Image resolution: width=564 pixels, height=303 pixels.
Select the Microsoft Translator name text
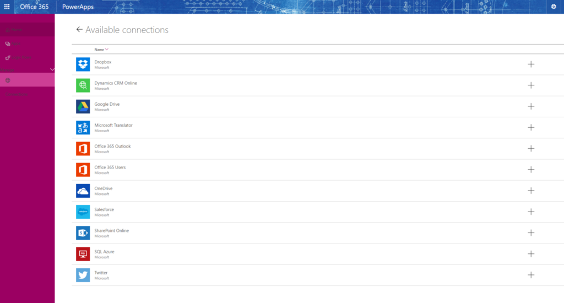click(113, 125)
